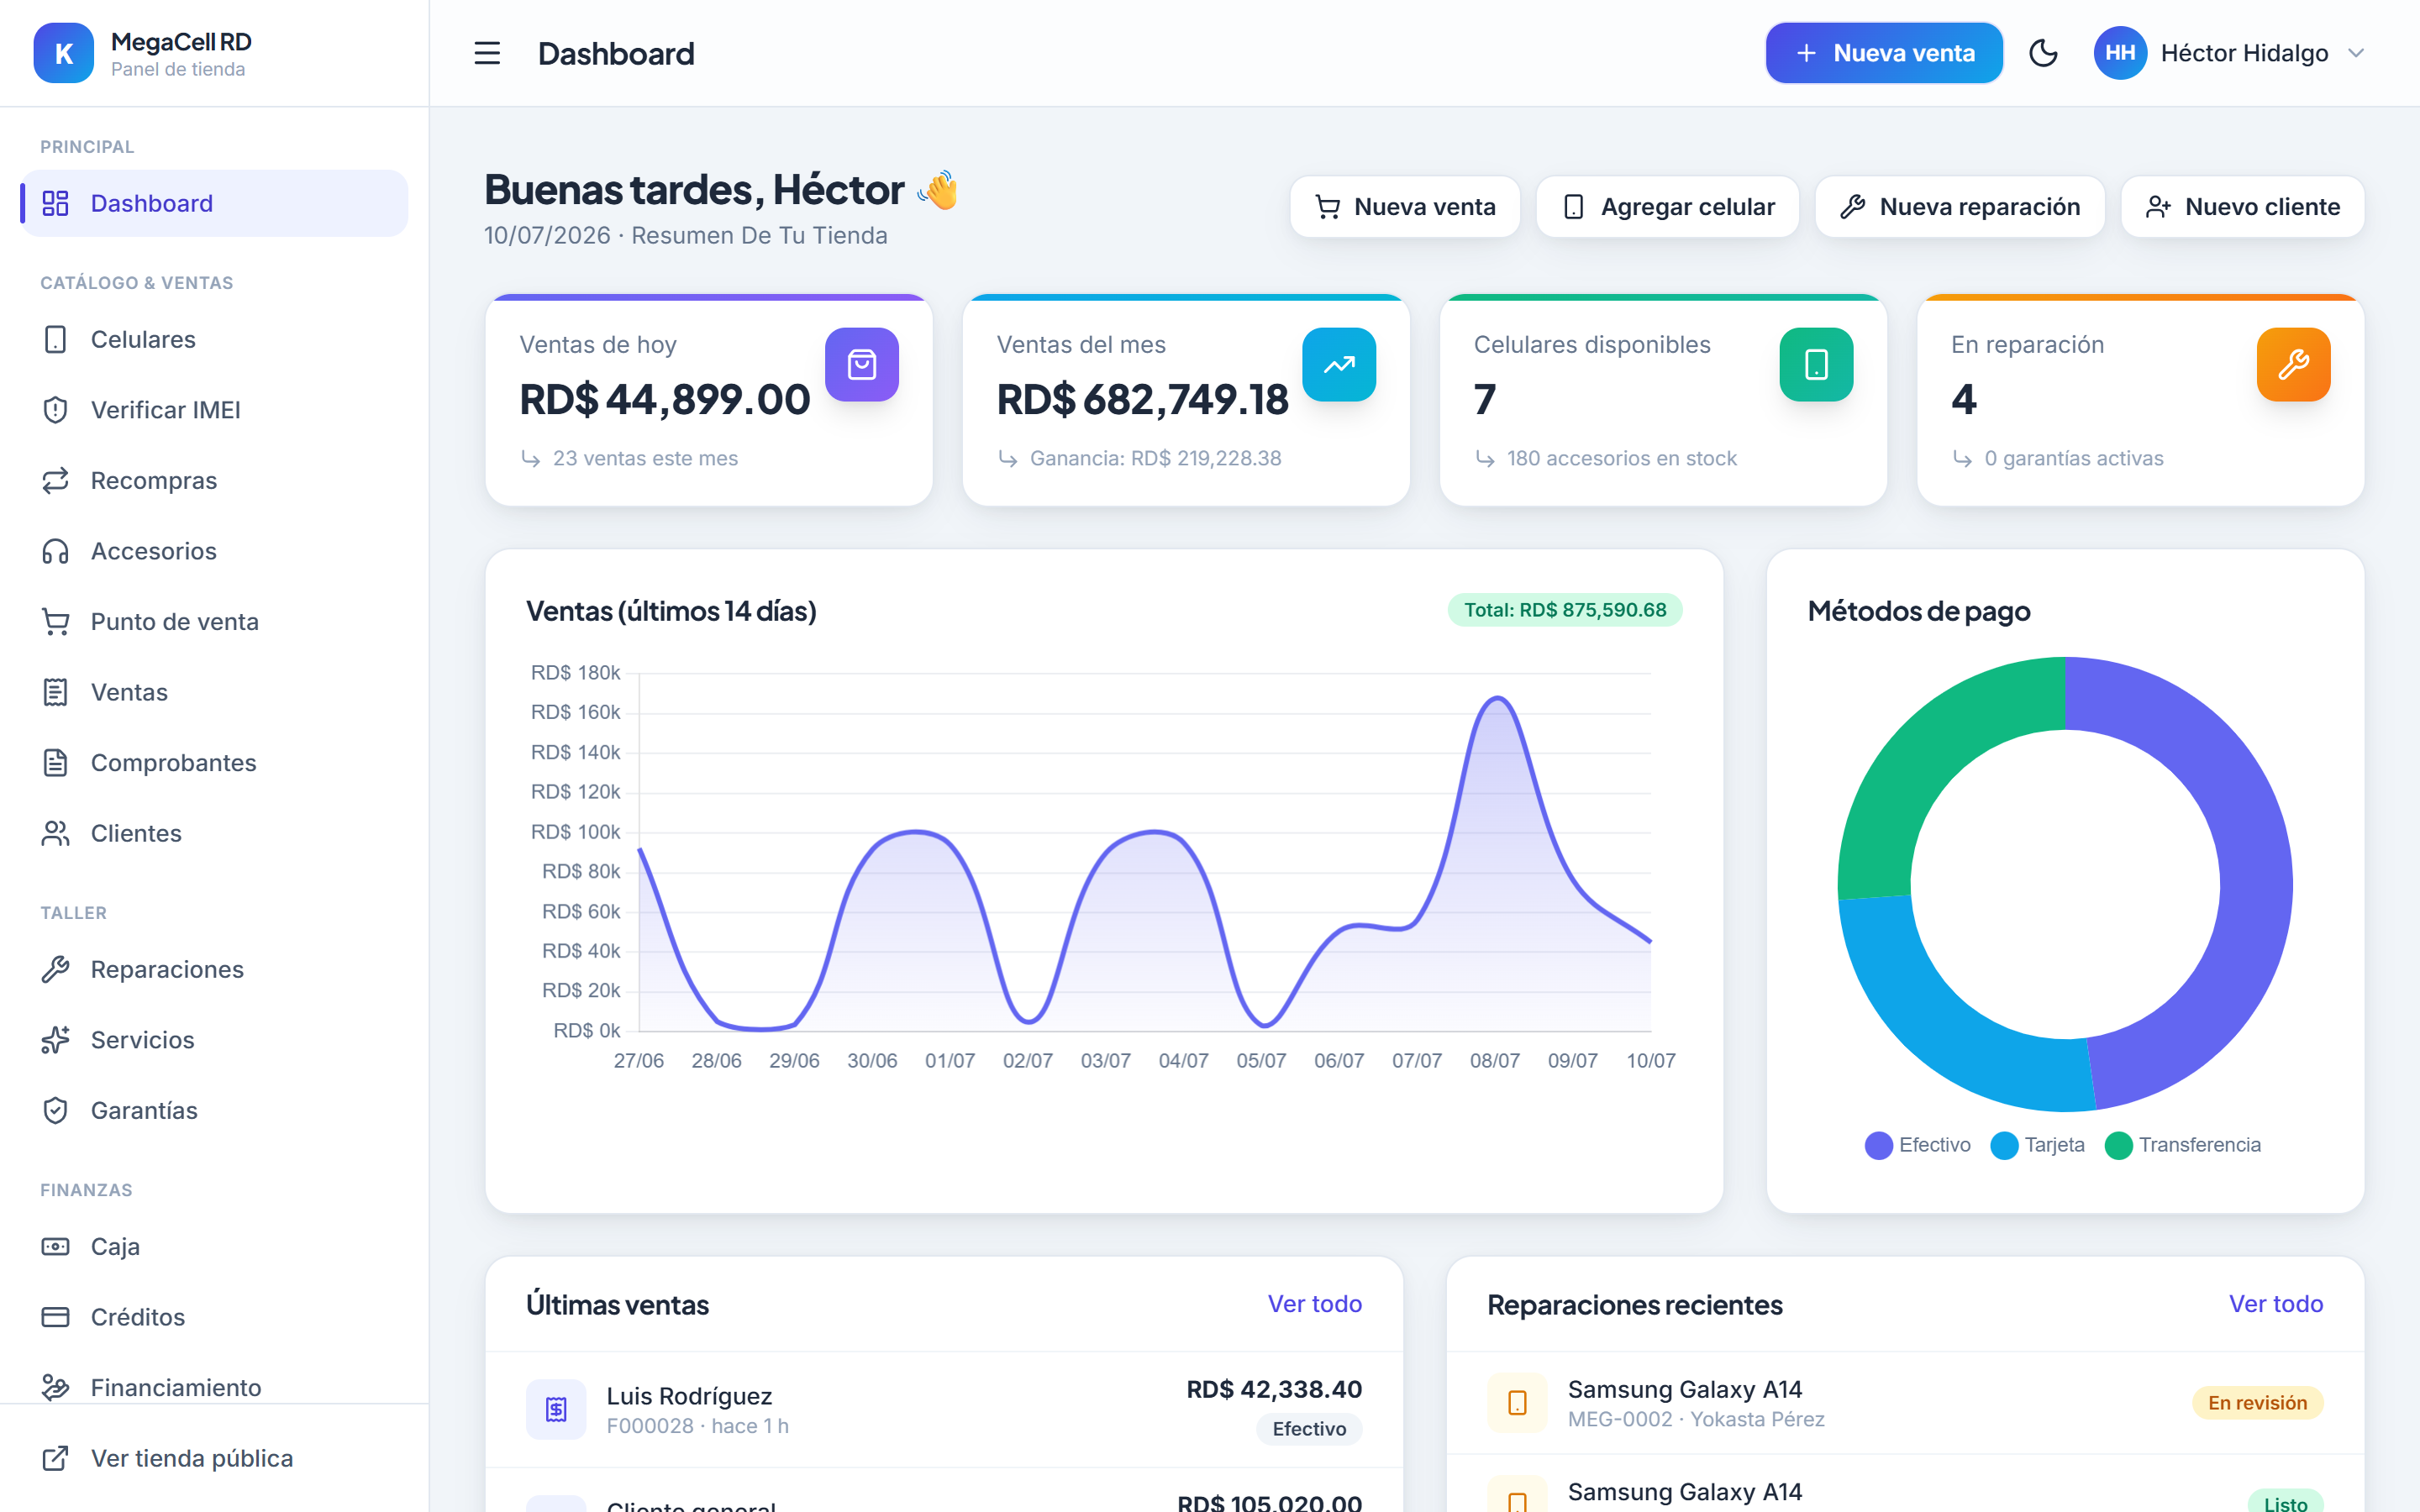2420x1512 pixels.
Task: Click the RD$ 44,899.00 value
Action: coord(665,400)
